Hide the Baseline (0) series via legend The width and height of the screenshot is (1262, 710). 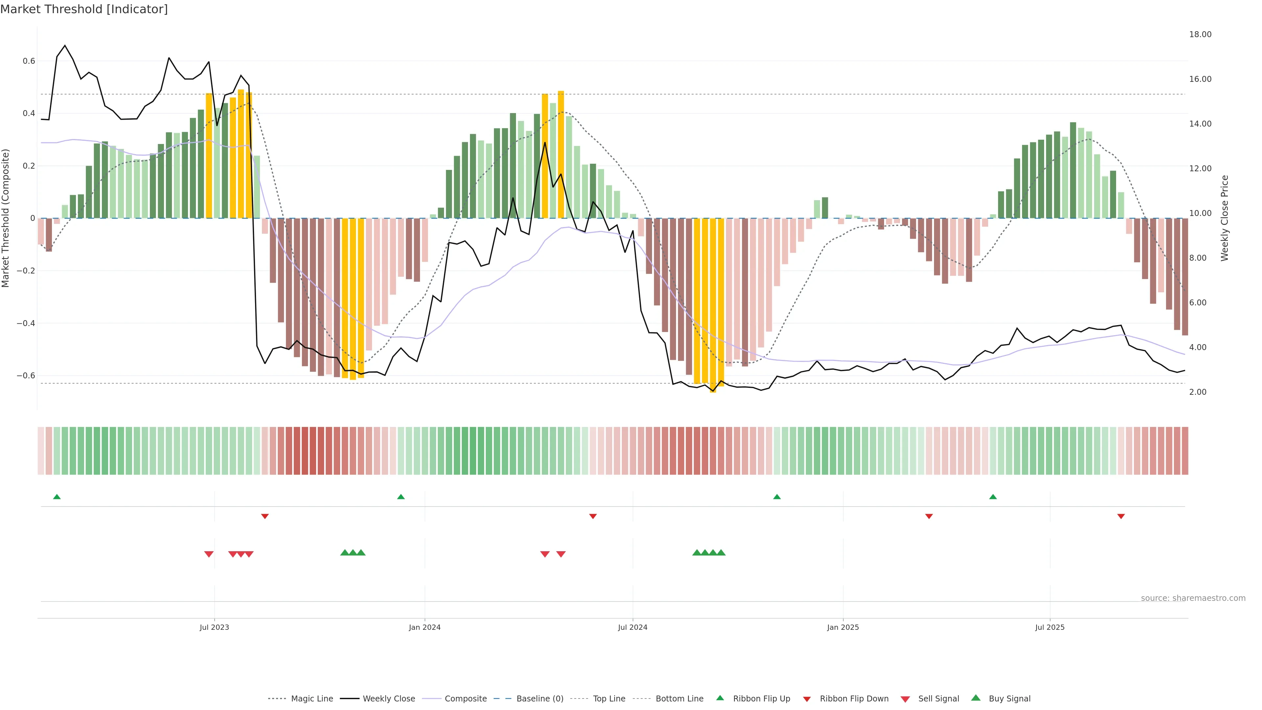click(x=539, y=699)
